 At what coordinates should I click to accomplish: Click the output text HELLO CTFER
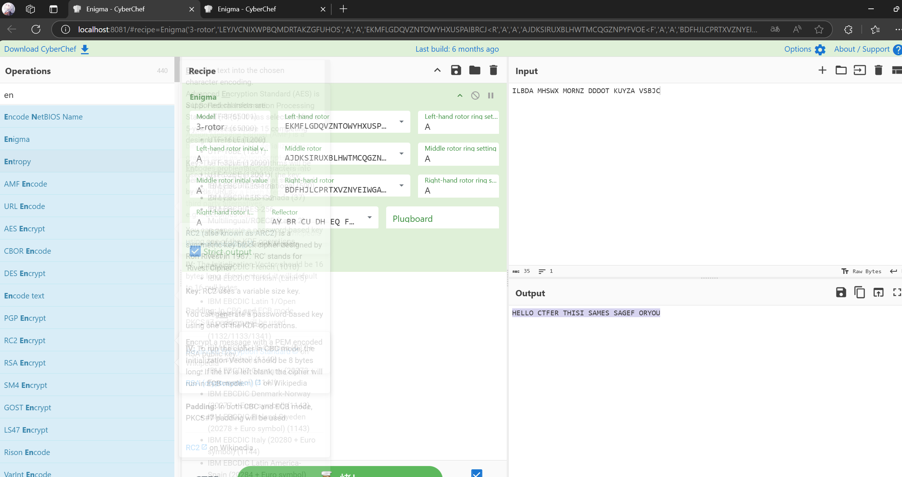(x=535, y=313)
